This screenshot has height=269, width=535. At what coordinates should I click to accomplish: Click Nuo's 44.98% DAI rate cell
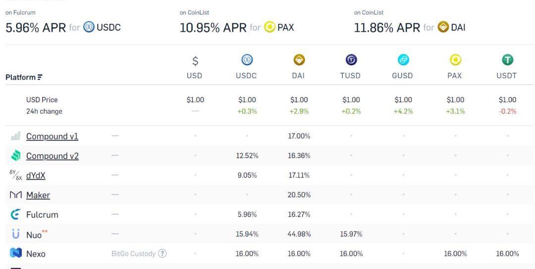[x=299, y=234]
